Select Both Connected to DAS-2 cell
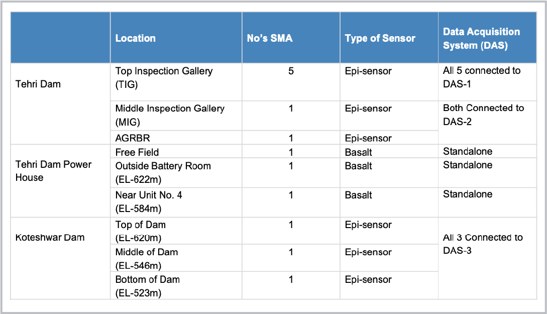547x314 pixels. click(x=487, y=123)
